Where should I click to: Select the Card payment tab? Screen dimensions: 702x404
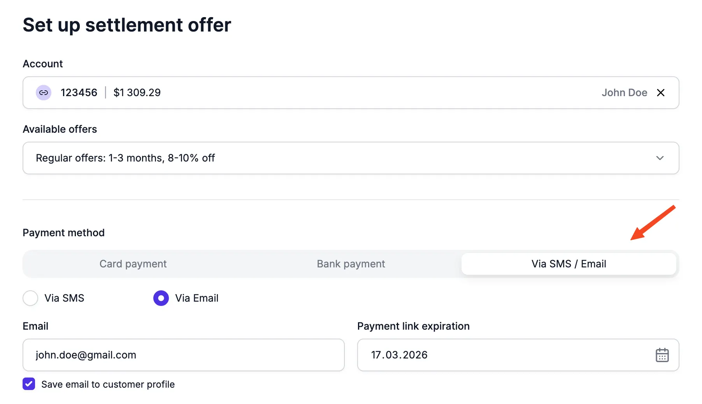(133, 264)
